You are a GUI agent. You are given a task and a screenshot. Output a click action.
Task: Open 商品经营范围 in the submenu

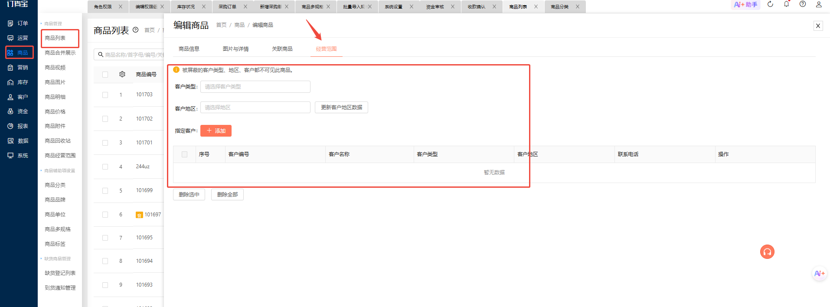(x=60, y=156)
